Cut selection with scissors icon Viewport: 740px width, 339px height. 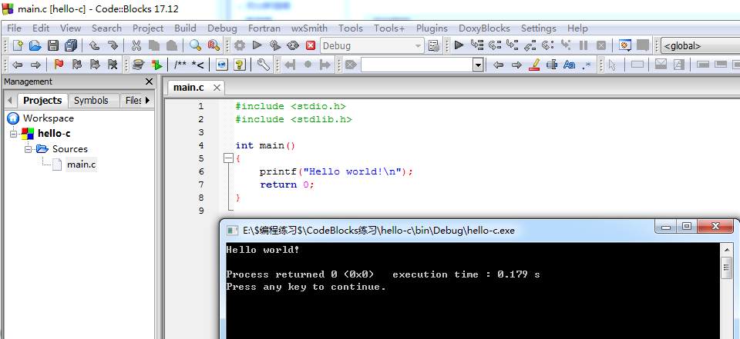pos(136,45)
